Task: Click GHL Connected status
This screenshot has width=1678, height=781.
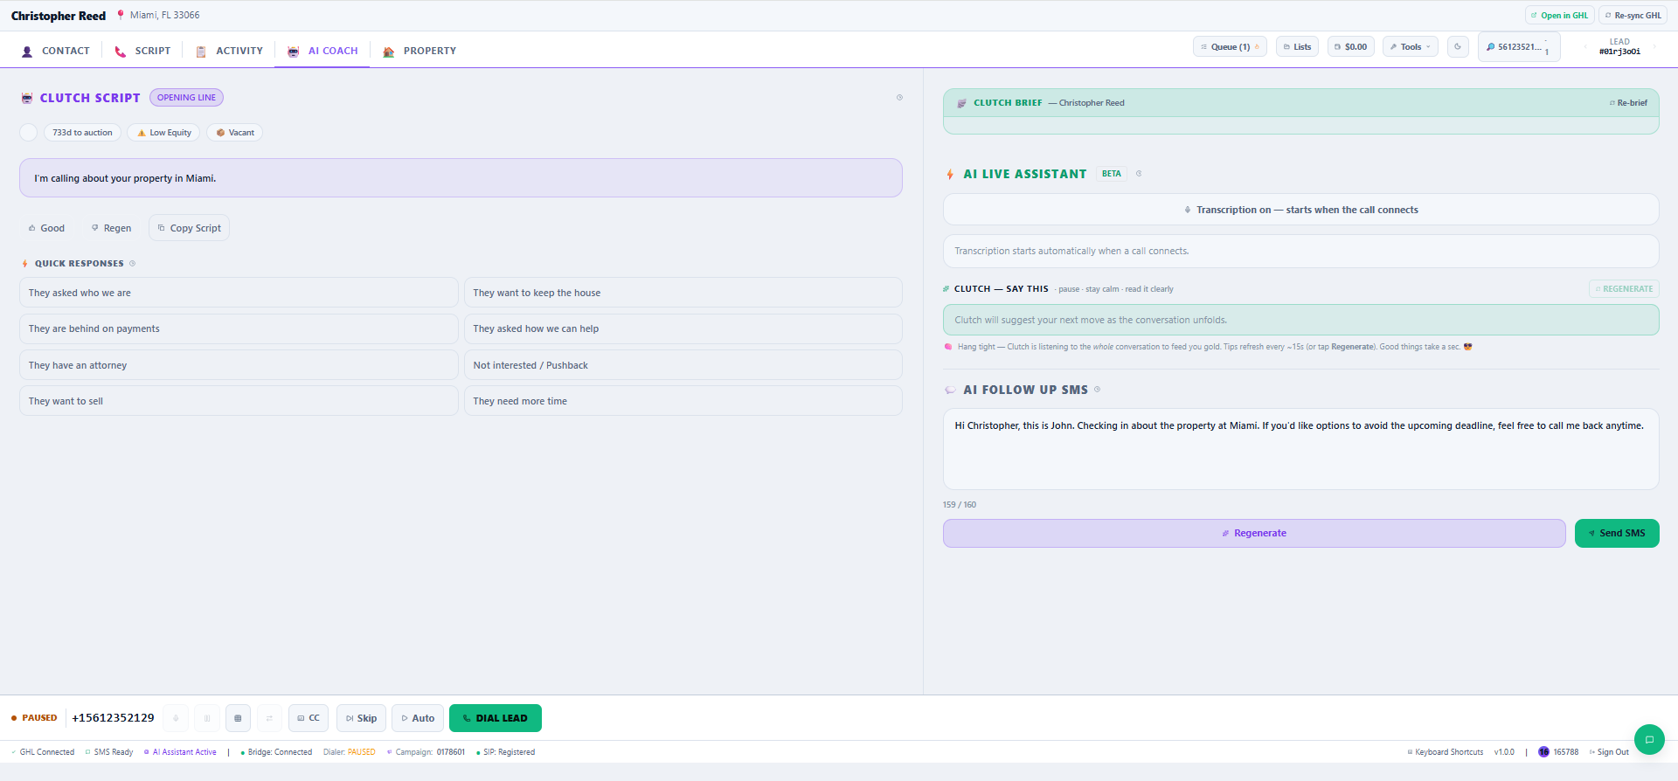Action: [x=43, y=752]
